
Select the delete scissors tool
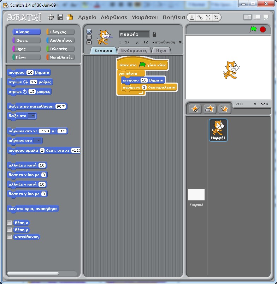pyautogui.click(x=200, y=17)
